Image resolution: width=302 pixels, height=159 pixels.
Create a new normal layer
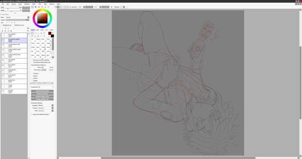2,28
